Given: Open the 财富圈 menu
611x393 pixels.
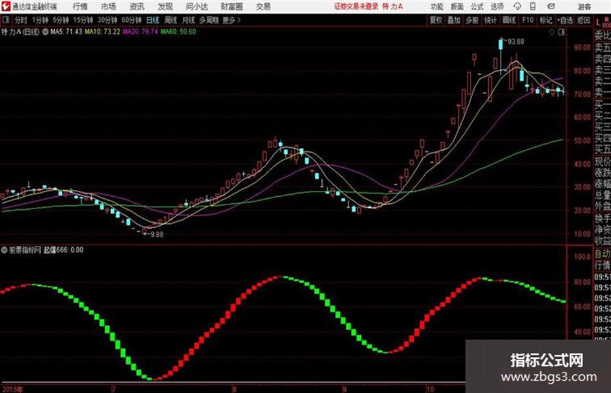Looking at the screenshot, I should (x=231, y=6).
